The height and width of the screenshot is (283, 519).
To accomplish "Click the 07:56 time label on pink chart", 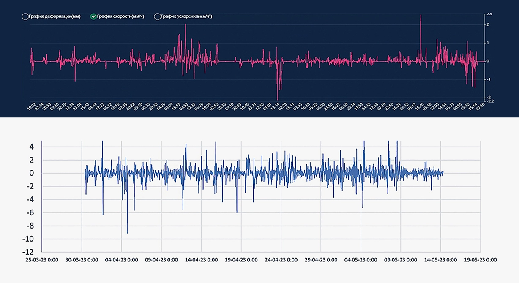I will click(x=481, y=107).
